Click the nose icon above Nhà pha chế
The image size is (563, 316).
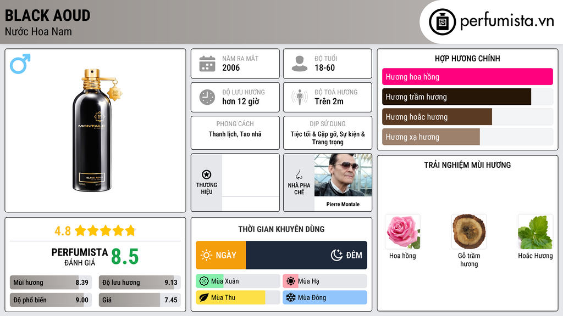click(x=299, y=174)
